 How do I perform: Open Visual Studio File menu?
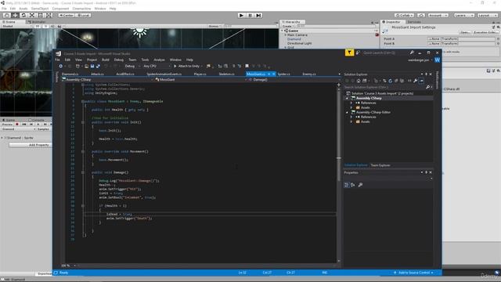(57, 60)
